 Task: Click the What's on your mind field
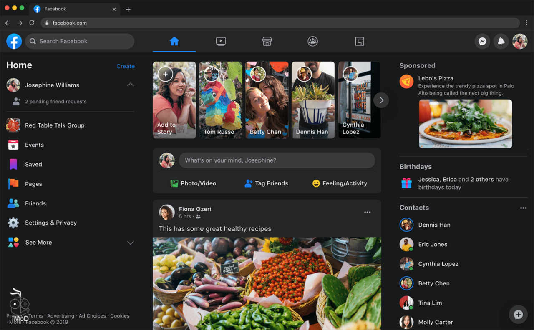pos(277,160)
